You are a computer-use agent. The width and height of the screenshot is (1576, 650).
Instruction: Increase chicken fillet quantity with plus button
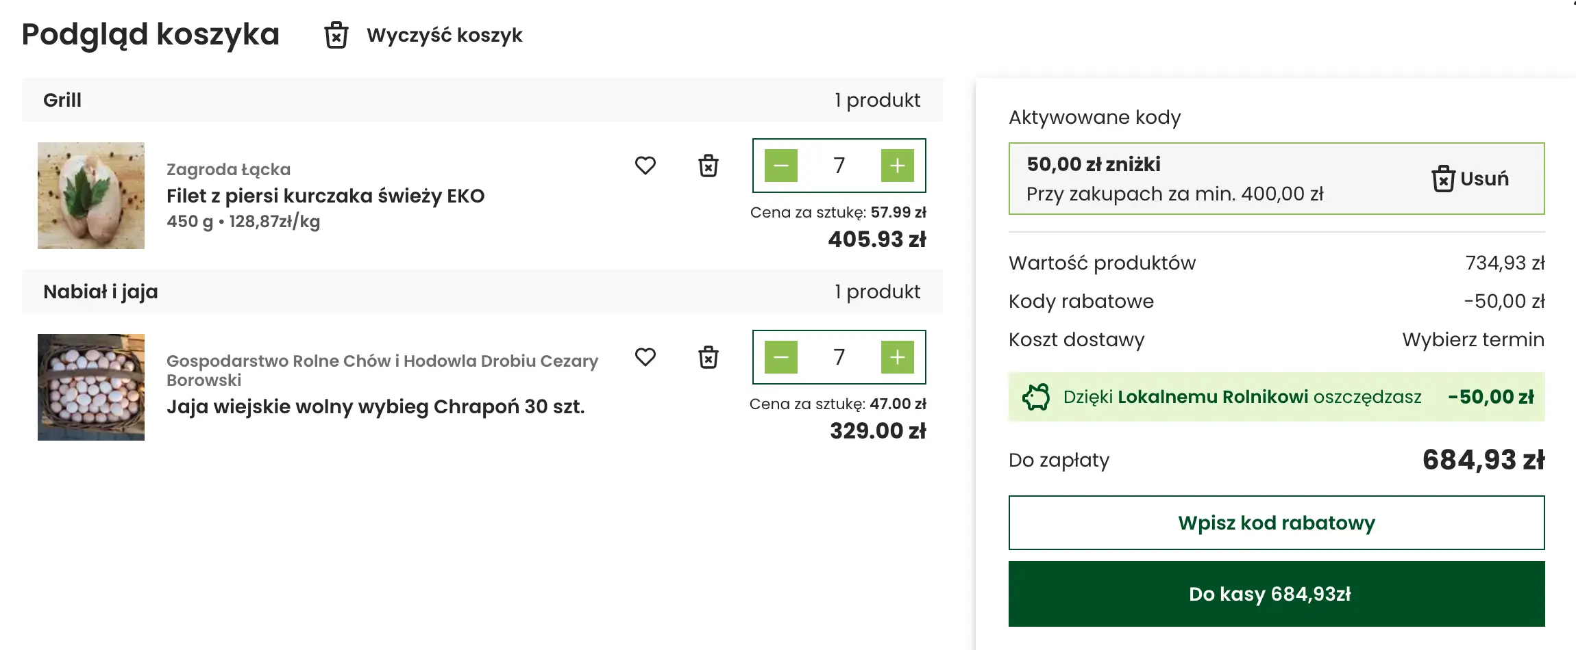click(897, 166)
